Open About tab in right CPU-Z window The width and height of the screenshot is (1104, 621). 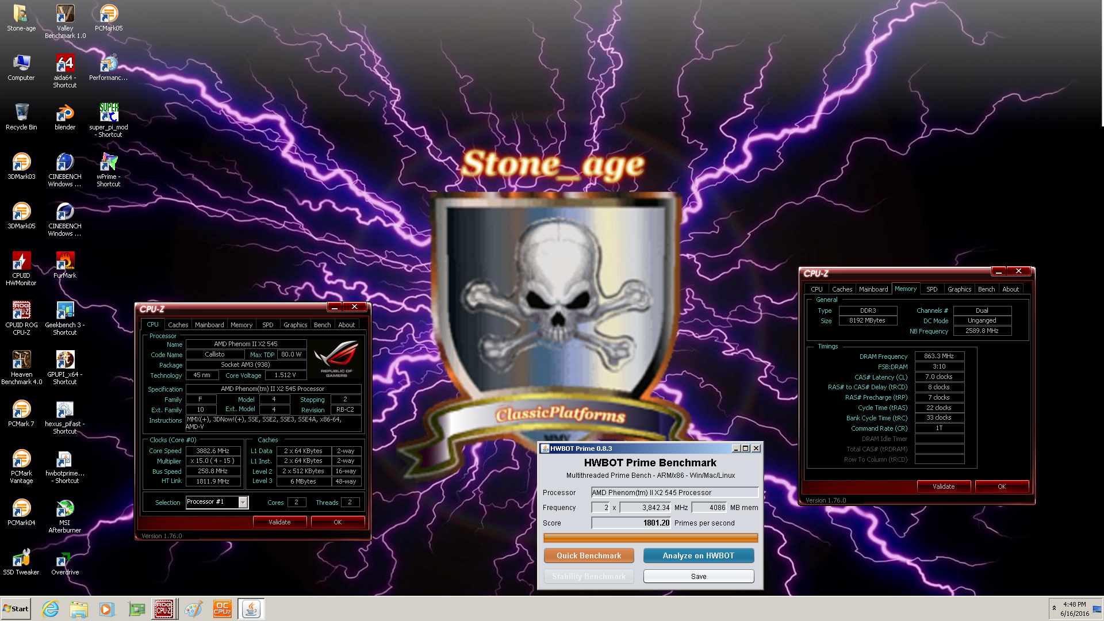click(x=1010, y=289)
